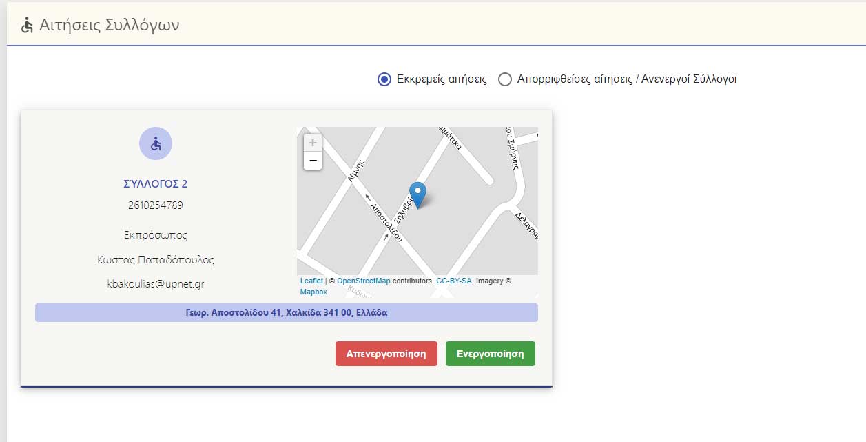866x442 pixels.
Task: Click the ΣΎΛΛΟΓΟΣ 2 association title
Action: tap(156, 184)
